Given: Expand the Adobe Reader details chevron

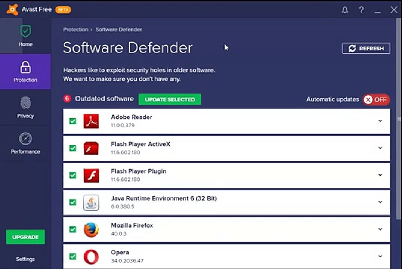Looking at the screenshot, I should click(x=380, y=121).
